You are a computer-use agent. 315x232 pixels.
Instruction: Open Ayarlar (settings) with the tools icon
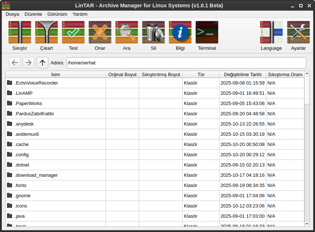point(299,33)
